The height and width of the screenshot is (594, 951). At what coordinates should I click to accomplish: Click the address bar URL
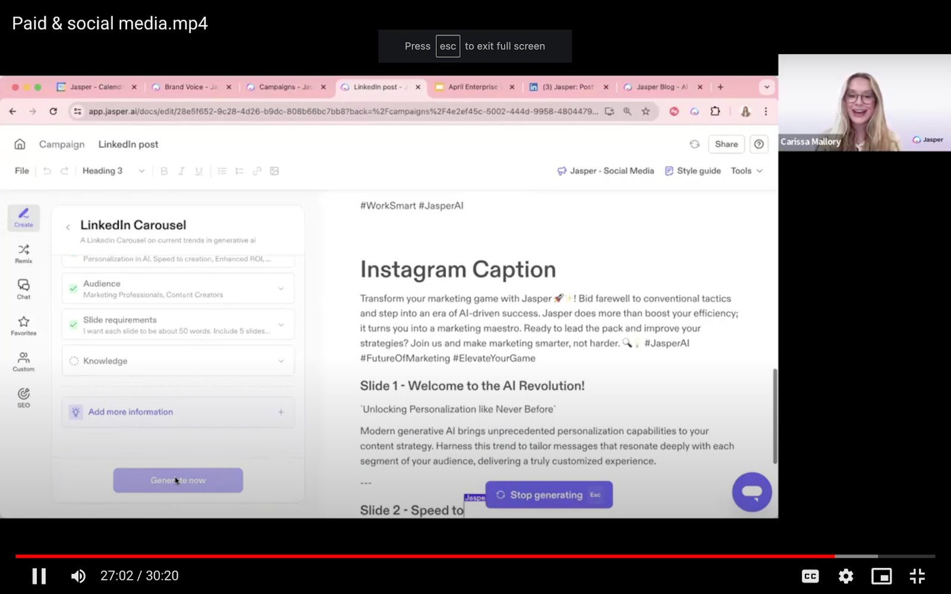point(343,111)
